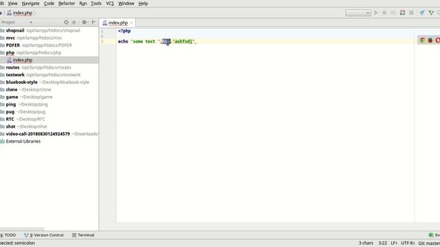Click the echo keyword in editor
This screenshot has height=247, width=440.
click(123, 41)
